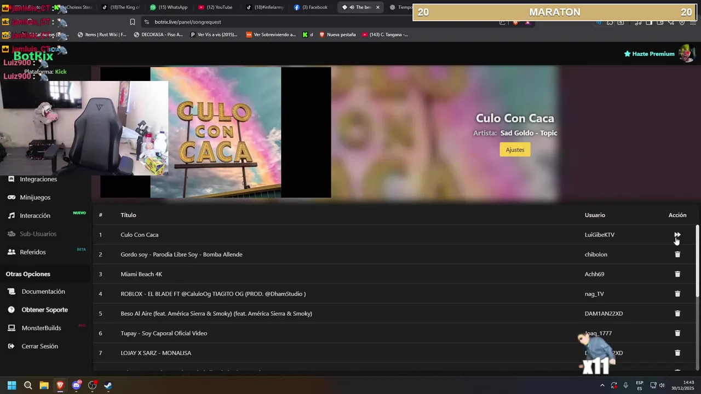The image size is (701, 394).
Task: Focus the botrix.live address bar
Action: (x=323, y=22)
